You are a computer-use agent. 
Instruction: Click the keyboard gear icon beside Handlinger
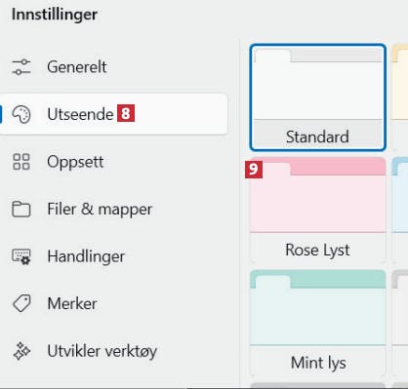pos(21,256)
